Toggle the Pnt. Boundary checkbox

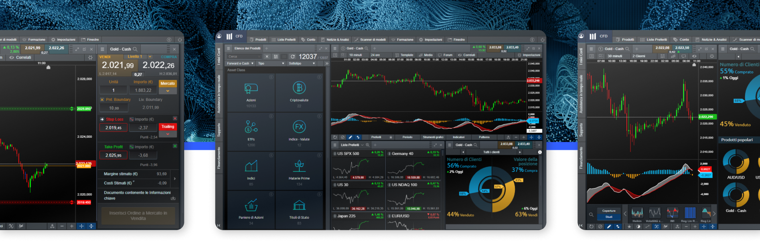coord(102,100)
